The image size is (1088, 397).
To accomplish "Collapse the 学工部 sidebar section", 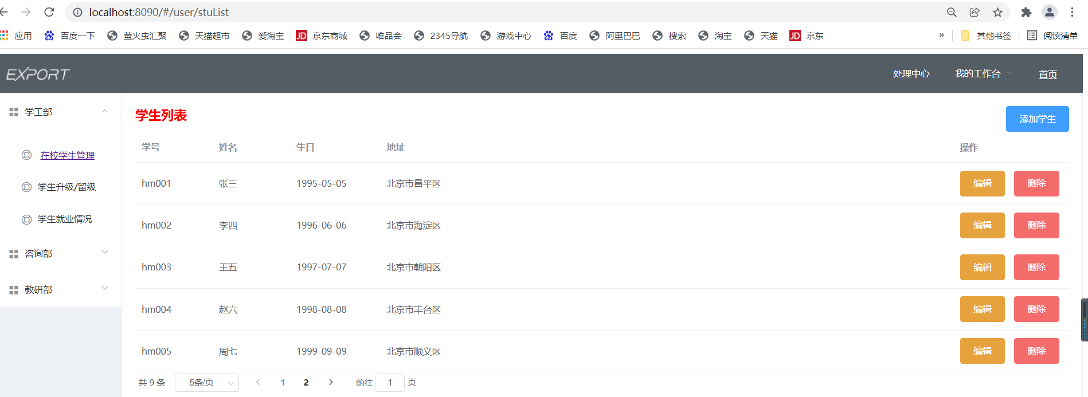I will pos(60,112).
